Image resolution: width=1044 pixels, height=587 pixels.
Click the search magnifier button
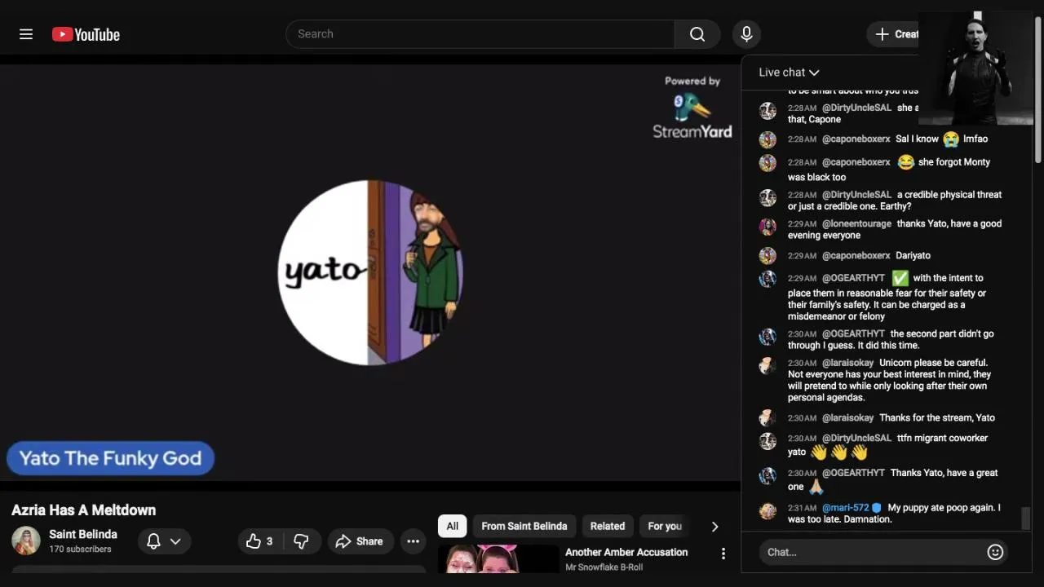click(x=697, y=34)
